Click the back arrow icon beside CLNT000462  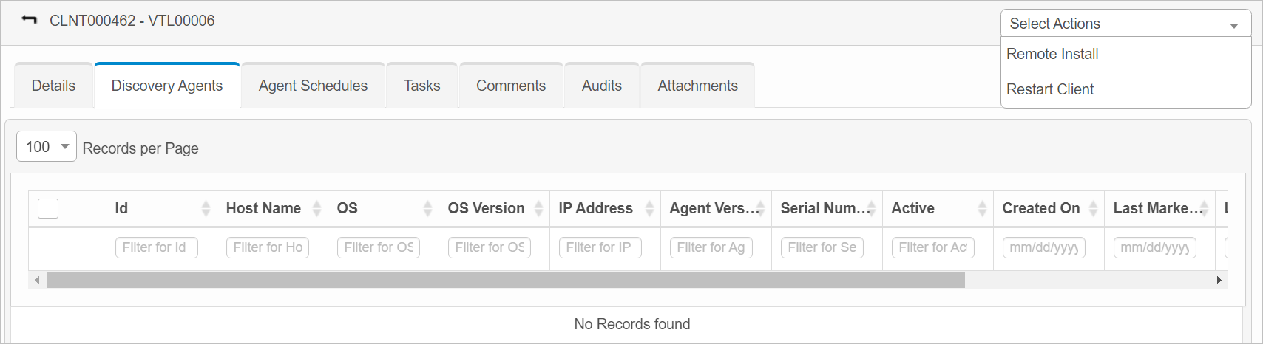[30, 20]
